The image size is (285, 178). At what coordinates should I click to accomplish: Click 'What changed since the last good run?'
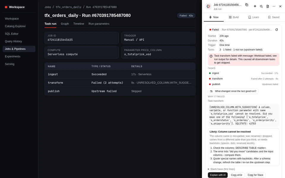(x=233, y=91)
